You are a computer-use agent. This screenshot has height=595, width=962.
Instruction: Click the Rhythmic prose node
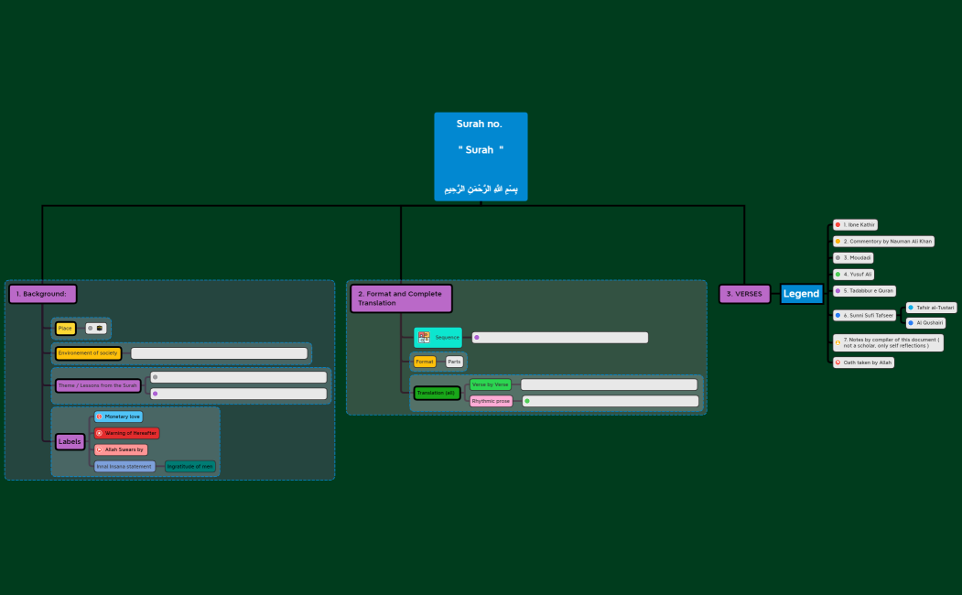(491, 401)
